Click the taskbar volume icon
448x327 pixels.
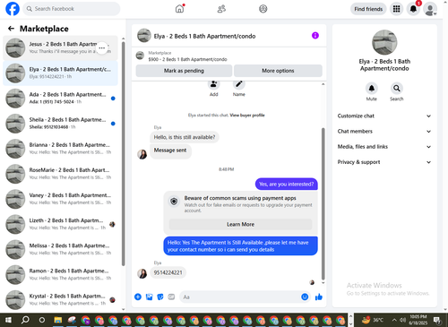403,320
